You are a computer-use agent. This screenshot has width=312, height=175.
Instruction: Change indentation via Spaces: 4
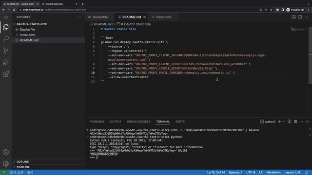(235, 172)
